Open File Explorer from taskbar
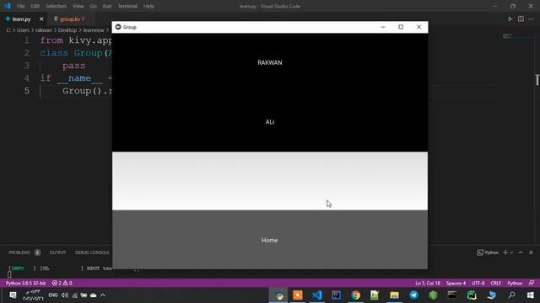 coord(394,295)
